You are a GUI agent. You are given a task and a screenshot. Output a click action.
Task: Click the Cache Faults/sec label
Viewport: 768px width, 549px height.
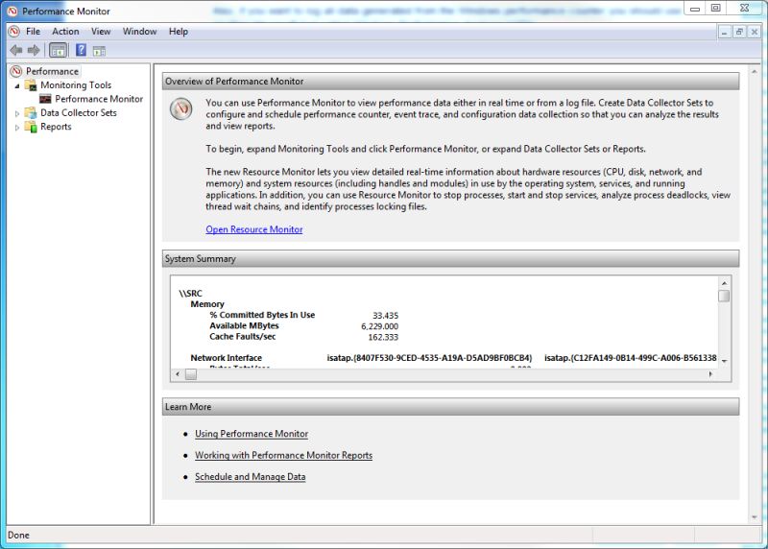tap(243, 337)
